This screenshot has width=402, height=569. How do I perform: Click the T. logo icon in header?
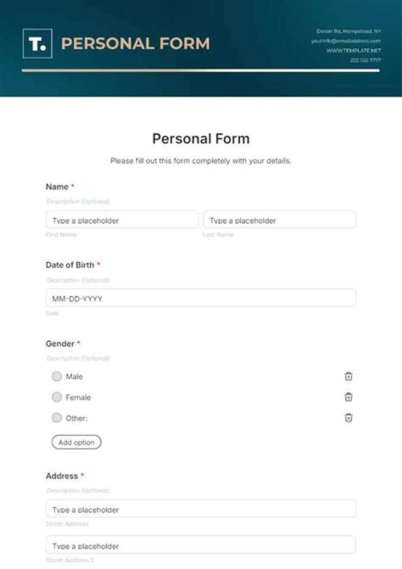coord(37,44)
